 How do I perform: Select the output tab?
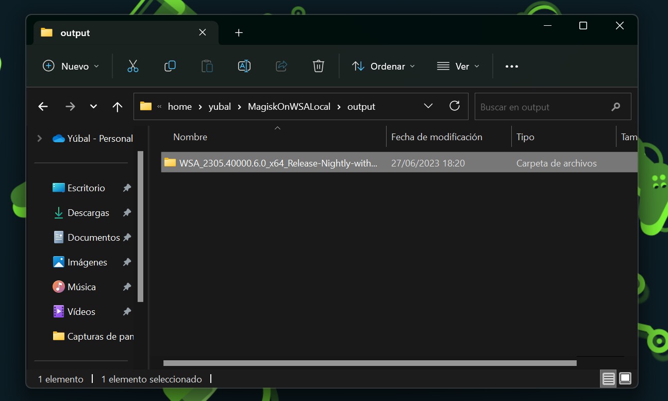click(x=126, y=32)
